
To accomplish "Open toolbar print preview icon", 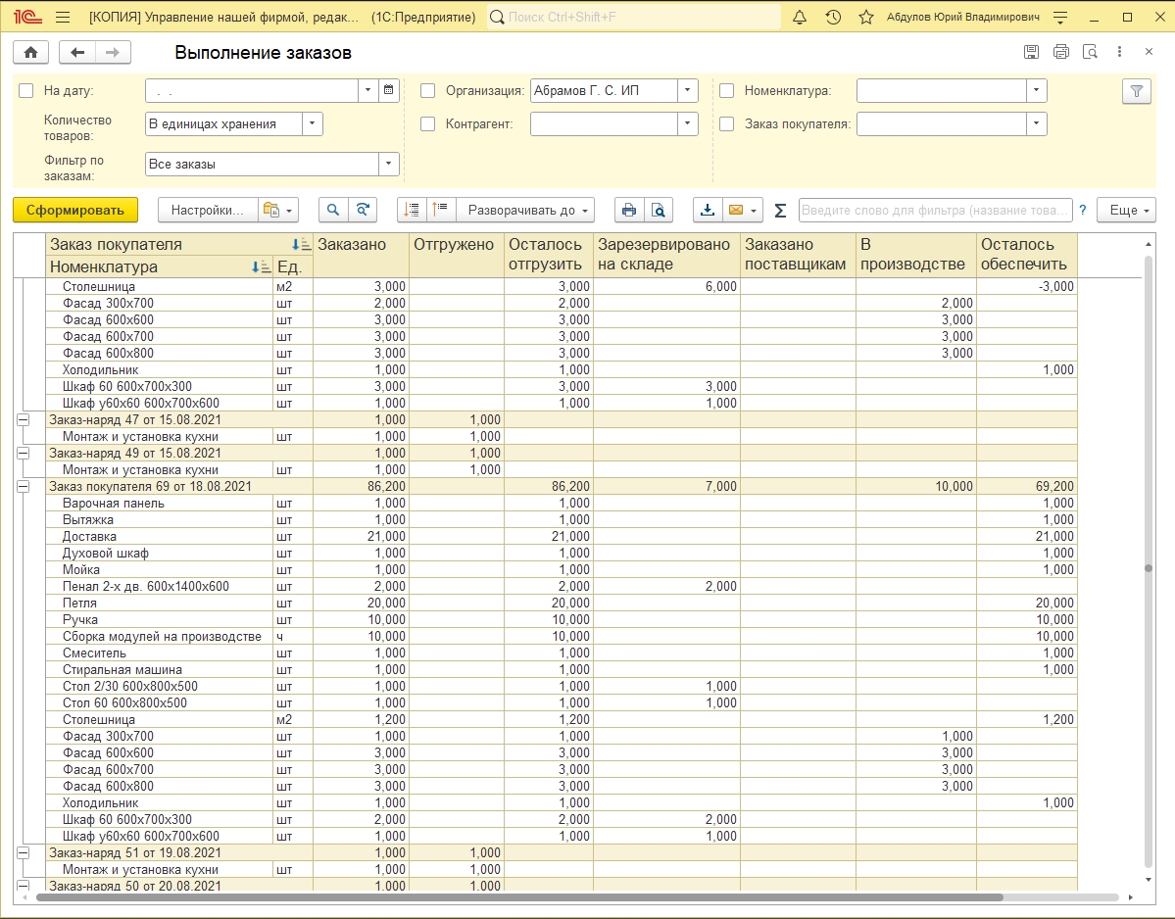I will point(658,211).
